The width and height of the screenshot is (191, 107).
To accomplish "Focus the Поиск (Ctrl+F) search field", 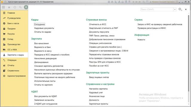I will (x=157, y=9).
